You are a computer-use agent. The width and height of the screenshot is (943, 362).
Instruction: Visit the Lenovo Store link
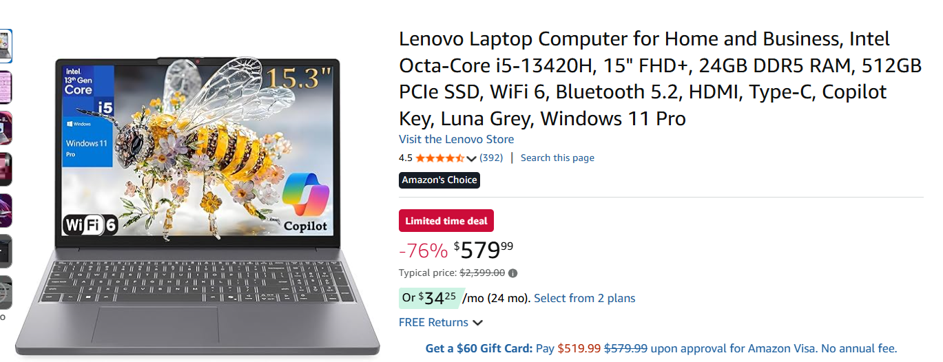tap(456, 139)
